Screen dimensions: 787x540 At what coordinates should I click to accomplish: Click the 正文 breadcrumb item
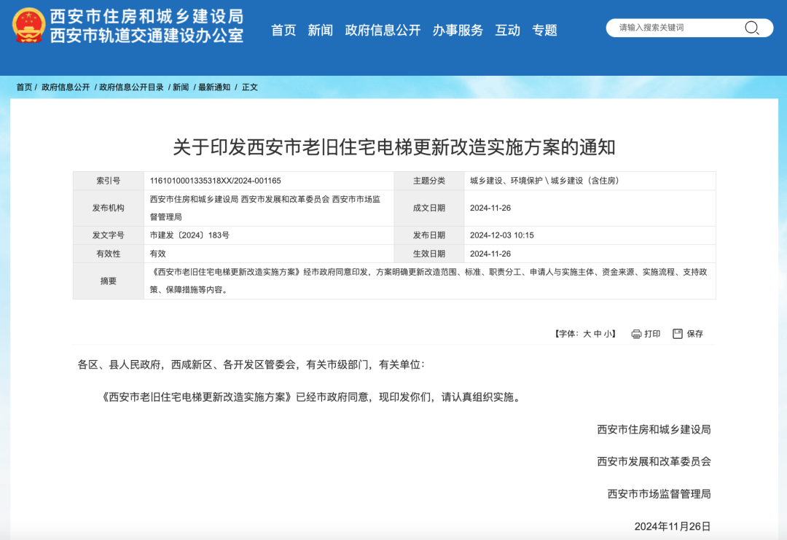click(x=250, y=87)
